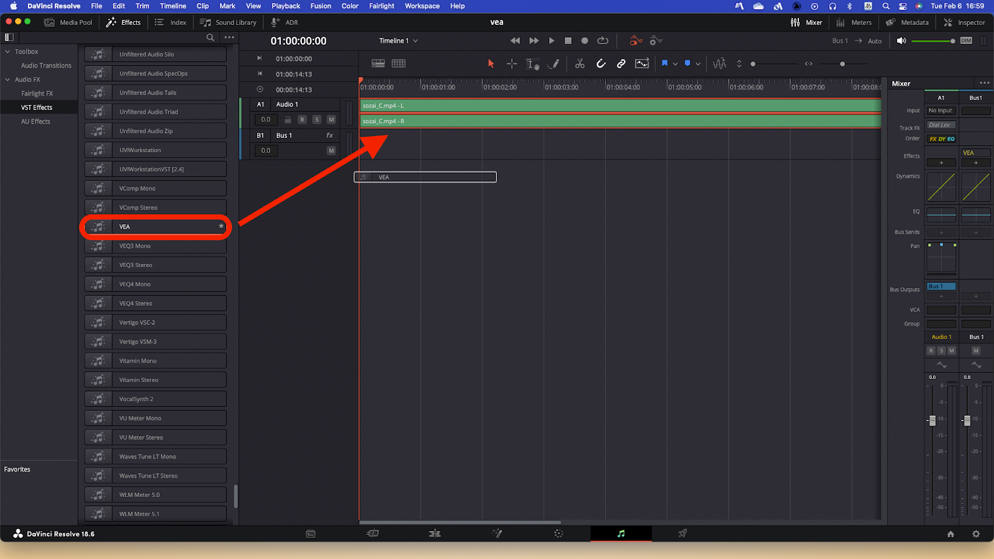Open the Media Pool panel
The width and height of the screenshot is (994, 559).
tap(68, 22)
